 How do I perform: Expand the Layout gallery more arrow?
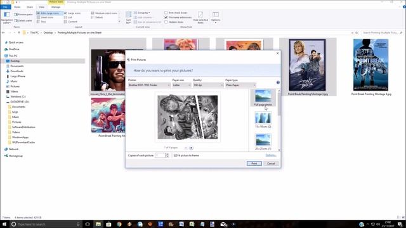point(119,22)
